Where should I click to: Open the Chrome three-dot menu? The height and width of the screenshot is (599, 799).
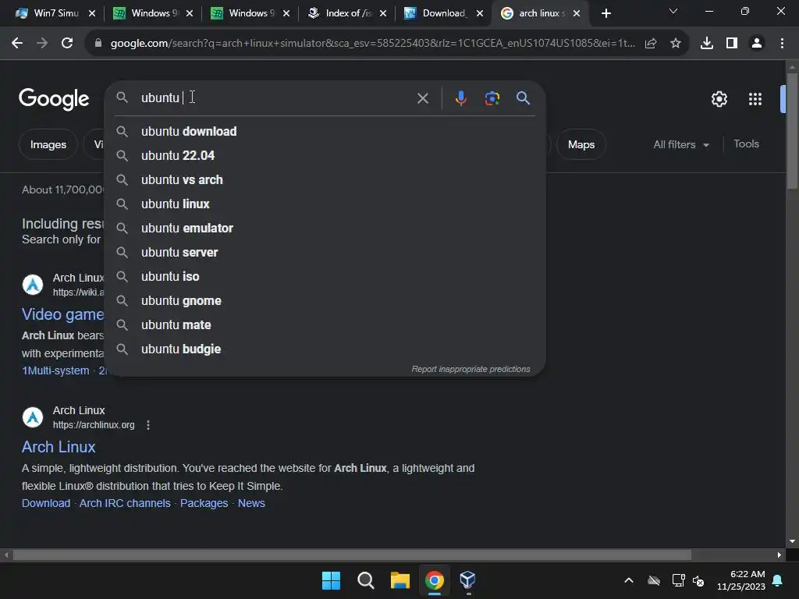click(x=782, y=44)
